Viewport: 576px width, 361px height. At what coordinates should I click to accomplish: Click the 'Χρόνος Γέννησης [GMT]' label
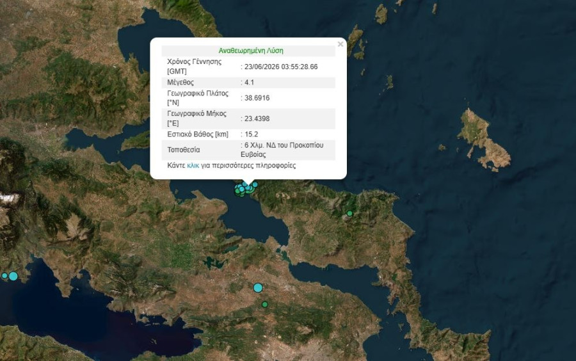pyautogui.click(x=195, y=67)
